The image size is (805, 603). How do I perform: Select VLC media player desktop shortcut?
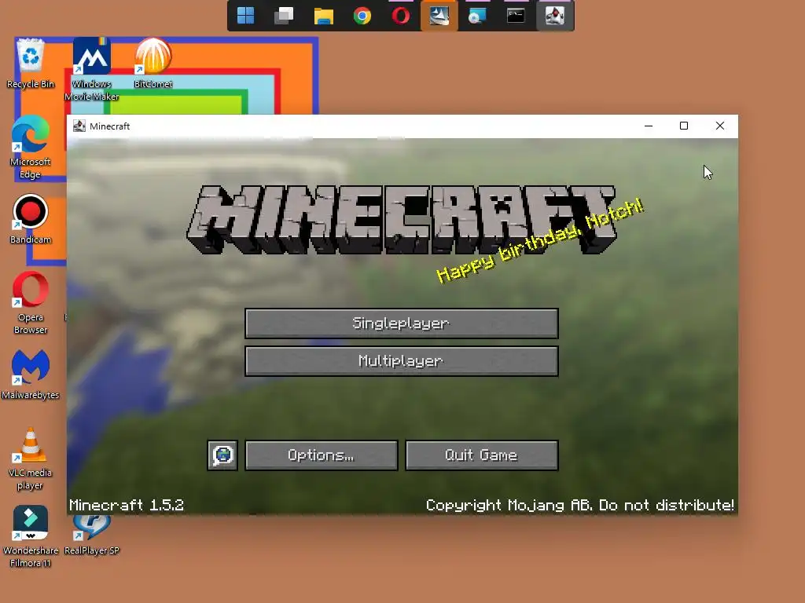click(31, 459)
